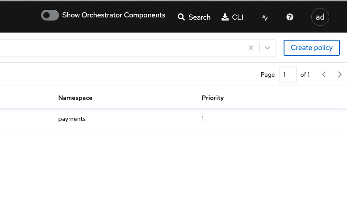This screenshot has width=347, height=215.
Task: Clear the filter with the X icon
Action: pyautogui.click(x=251, y=48)
